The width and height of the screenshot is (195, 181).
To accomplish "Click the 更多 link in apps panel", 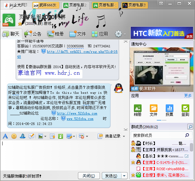I will click(188, 96).
